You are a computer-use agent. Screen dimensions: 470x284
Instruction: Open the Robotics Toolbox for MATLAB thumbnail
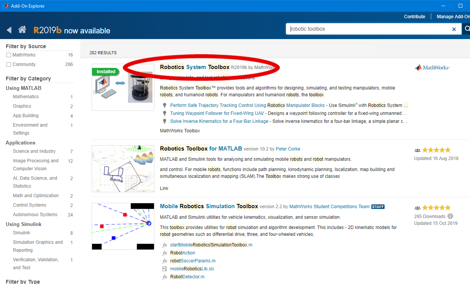[123, 169]
